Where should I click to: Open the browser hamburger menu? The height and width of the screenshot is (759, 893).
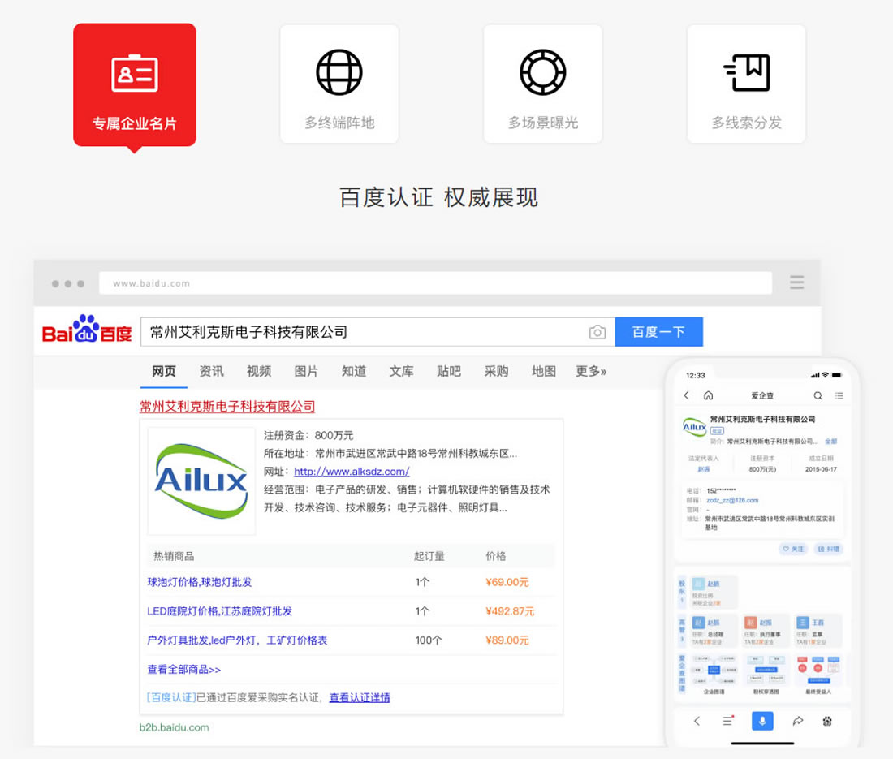(796, 282)
